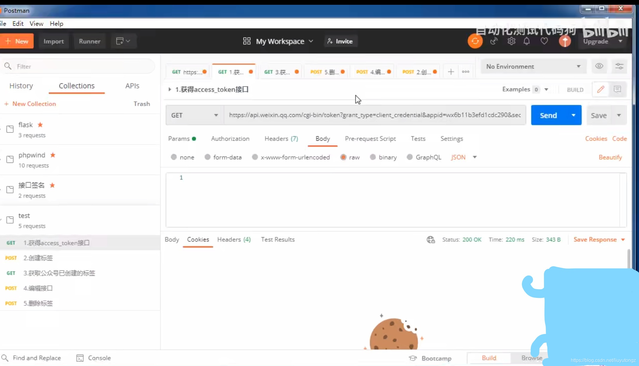This screenshot has width=639, height=366.
Task: Click the sync status icon
Action: tap(475, 41)
